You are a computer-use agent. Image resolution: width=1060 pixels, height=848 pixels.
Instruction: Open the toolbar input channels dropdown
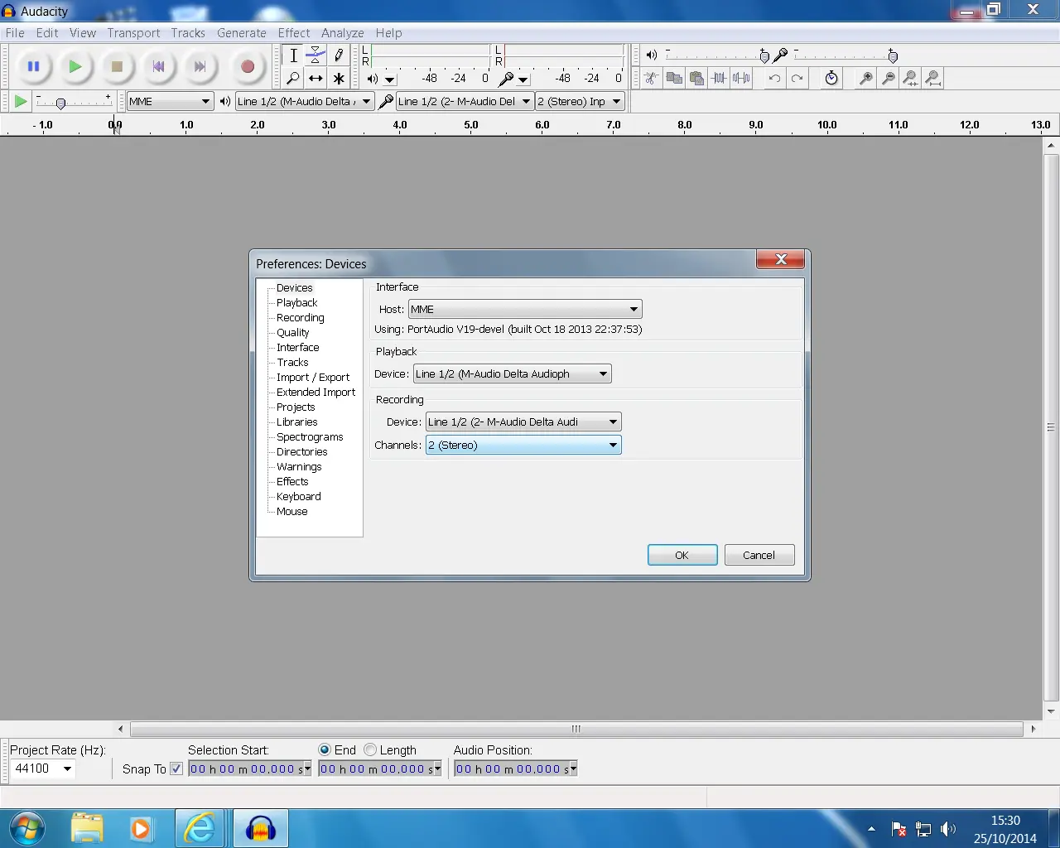pos(579,101)
